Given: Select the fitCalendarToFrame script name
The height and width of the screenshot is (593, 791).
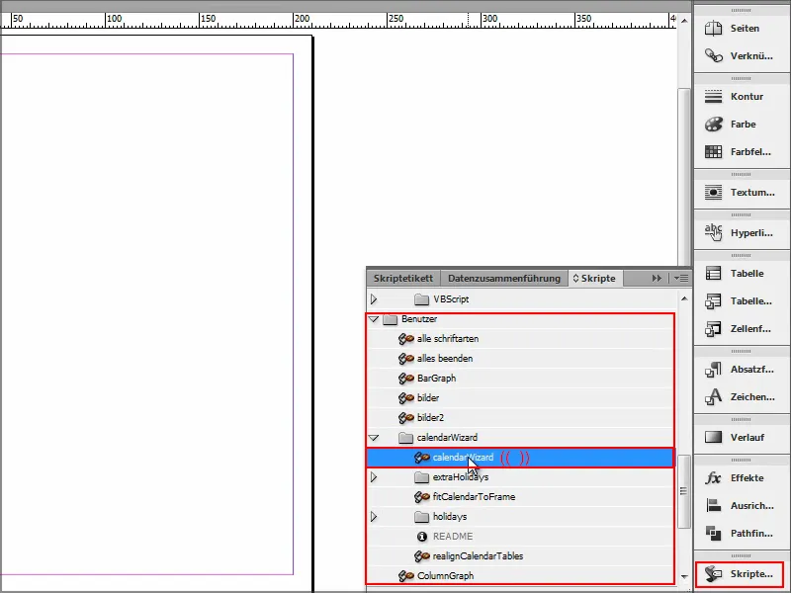Looking at the screenshot, I should coord(474,497).
